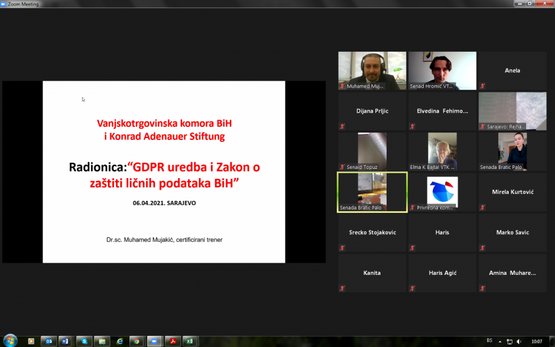Click 'i Konrad Adenauer Stiftung' slide line
555x347 pixels.
coord(164,137)
